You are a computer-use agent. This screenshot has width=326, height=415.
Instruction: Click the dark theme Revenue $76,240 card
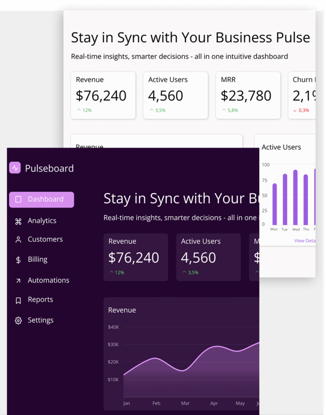coord(136,257)
